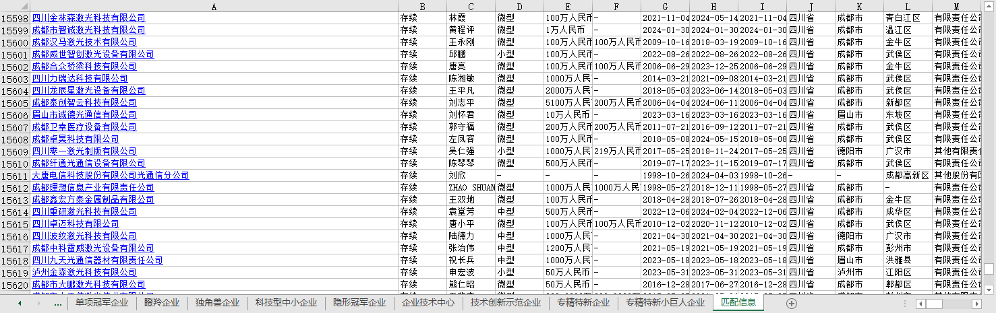Screen dimensions: 996x313
Task: Select column J header
Action: (x=811, y=6)
